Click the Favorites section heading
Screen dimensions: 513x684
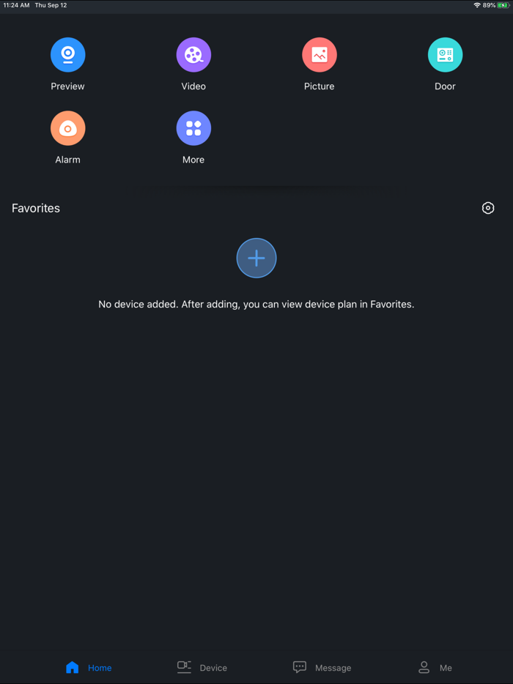coord(36,208)
